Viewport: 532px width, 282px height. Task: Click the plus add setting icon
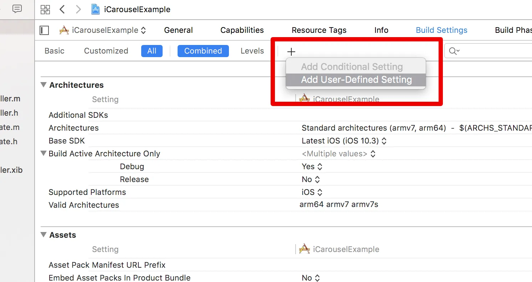tap(291, 52)
